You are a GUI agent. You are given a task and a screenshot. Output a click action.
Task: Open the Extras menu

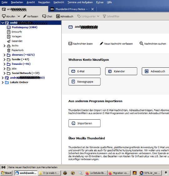[100, 2]
